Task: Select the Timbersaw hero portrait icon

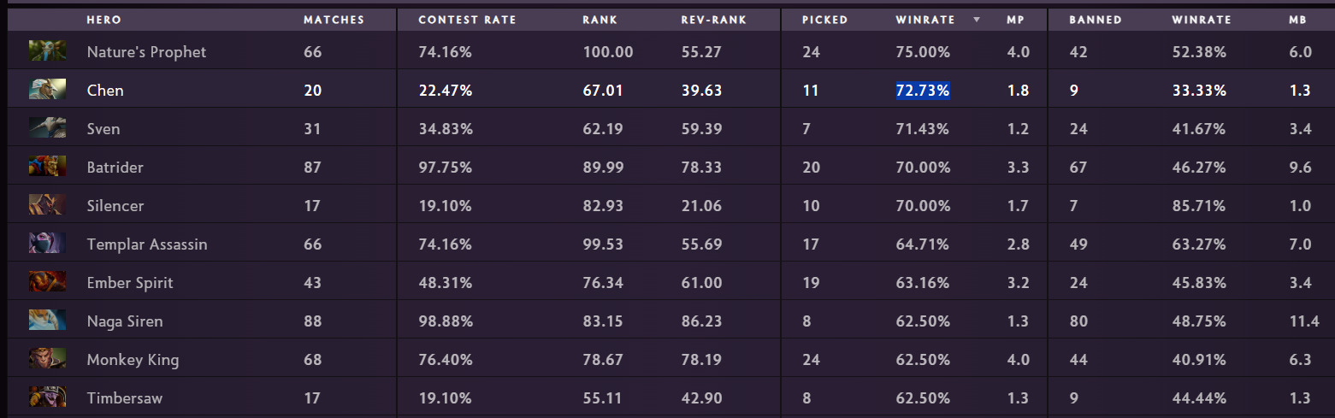Action: [47, 397]
